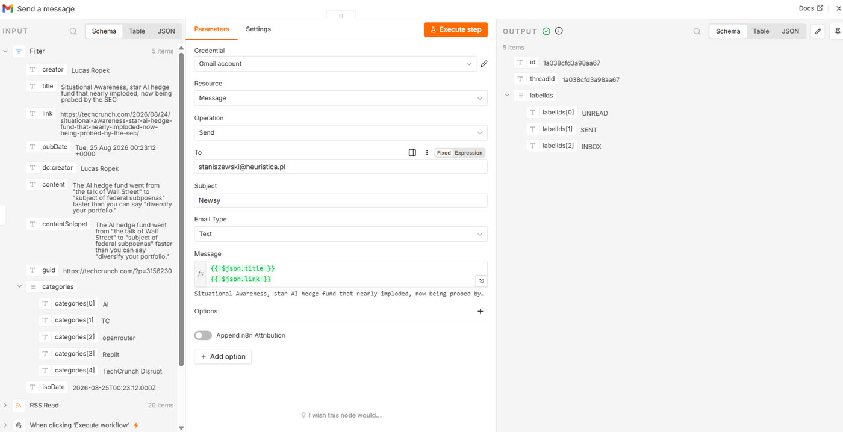Collapse the Filter node section
The image size is (843, 432).
[x=5, y=52]
